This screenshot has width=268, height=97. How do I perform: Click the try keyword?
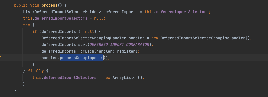27,25
